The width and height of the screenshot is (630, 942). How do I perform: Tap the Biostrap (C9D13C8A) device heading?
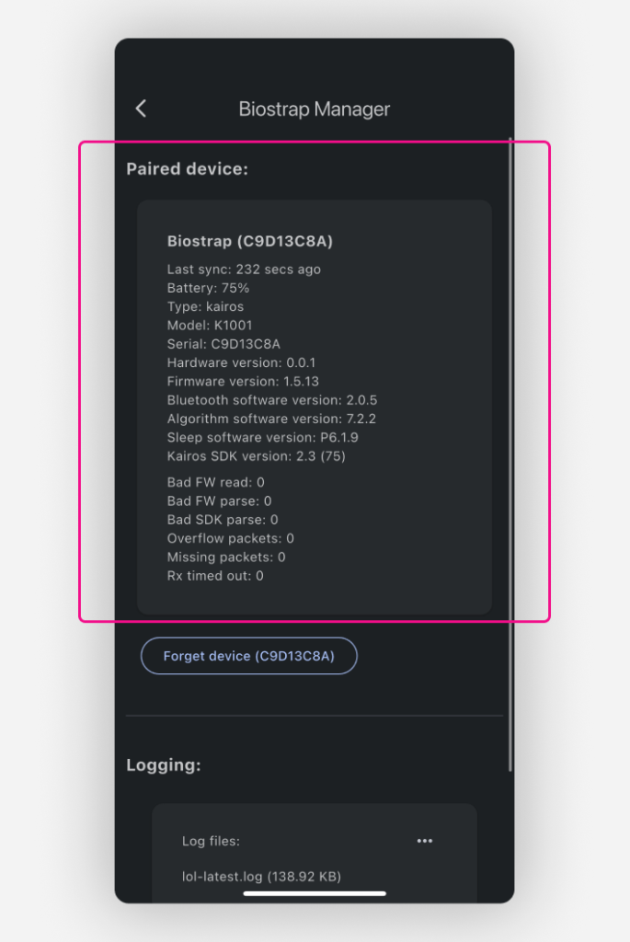pyautogui.click(x=250, y=241)
